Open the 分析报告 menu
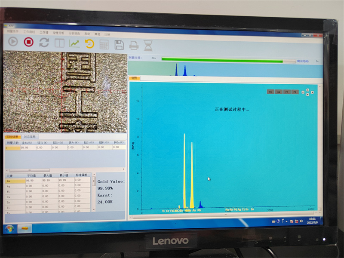 (74, 33)
